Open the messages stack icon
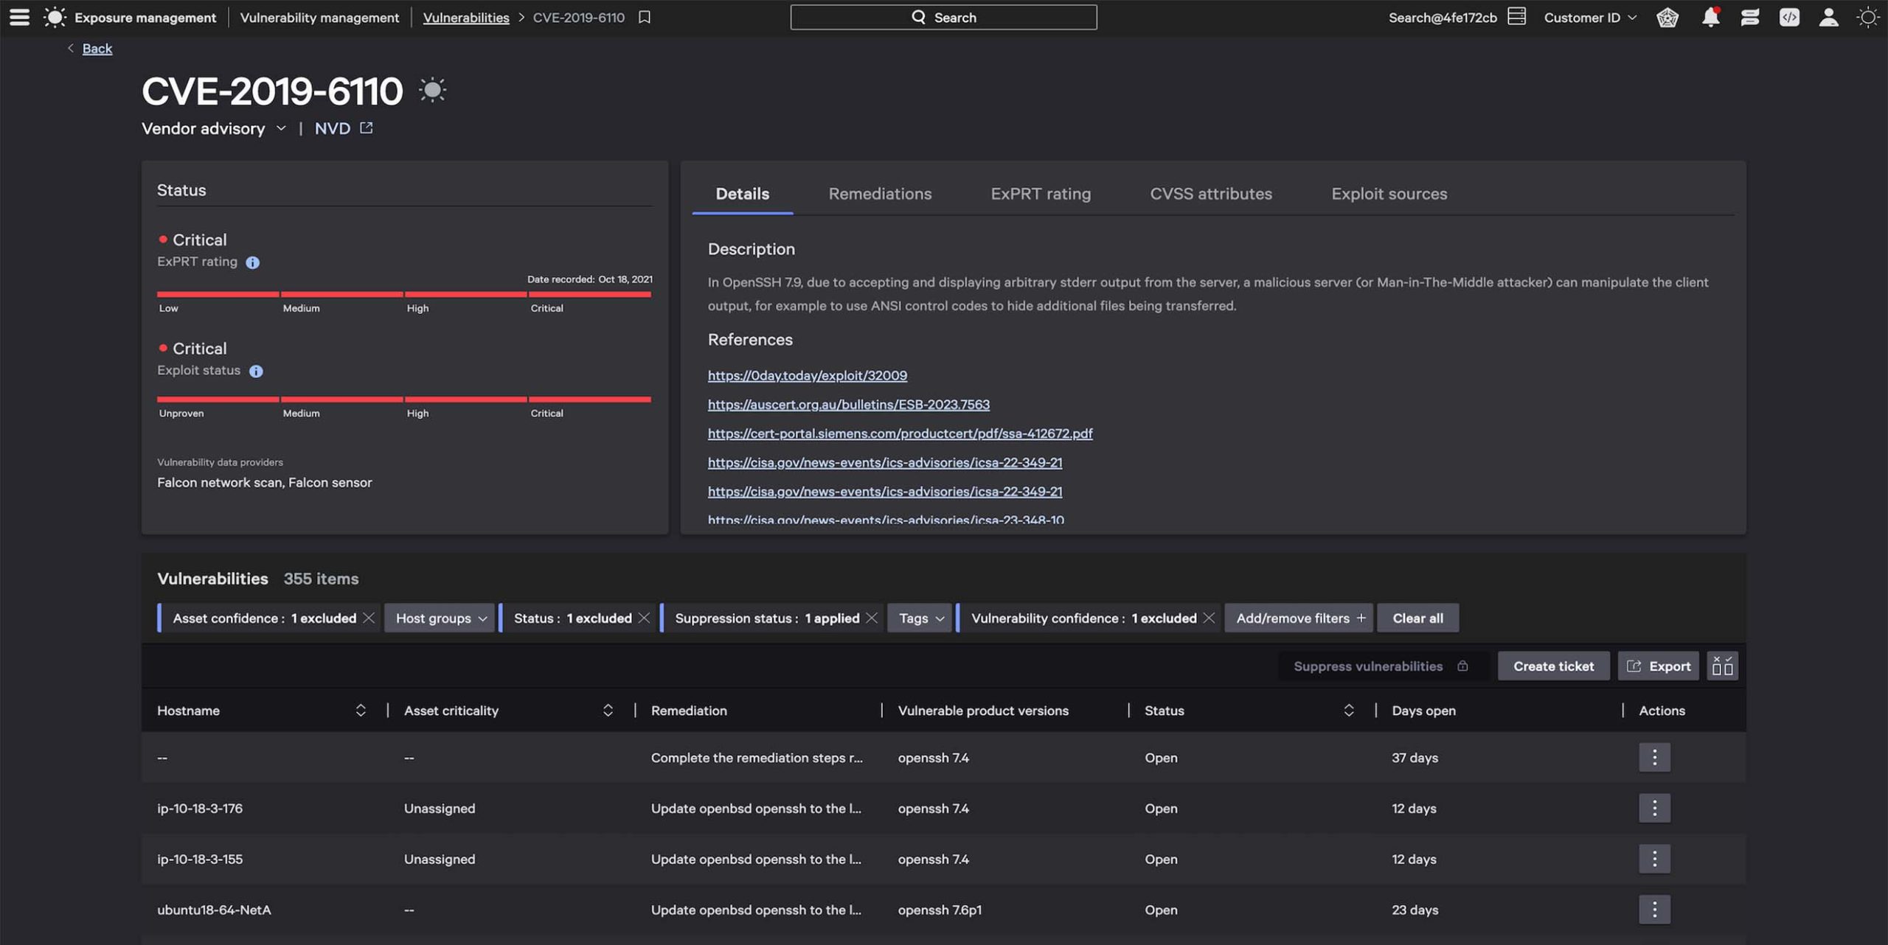Screen dimensions: 1888x945 (x=1750, y=17)
